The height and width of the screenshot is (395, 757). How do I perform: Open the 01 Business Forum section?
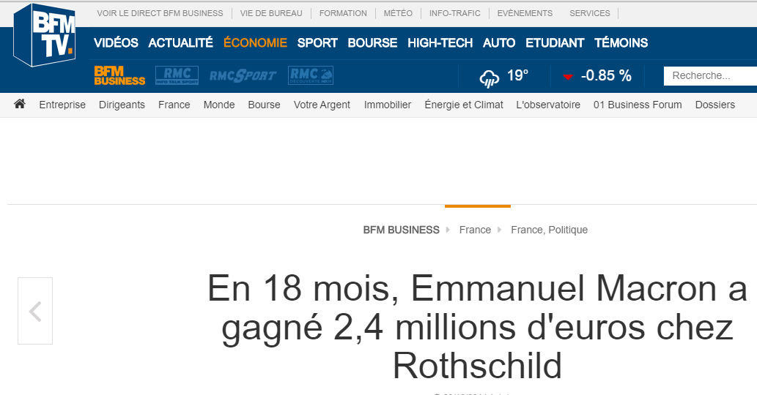638,105
